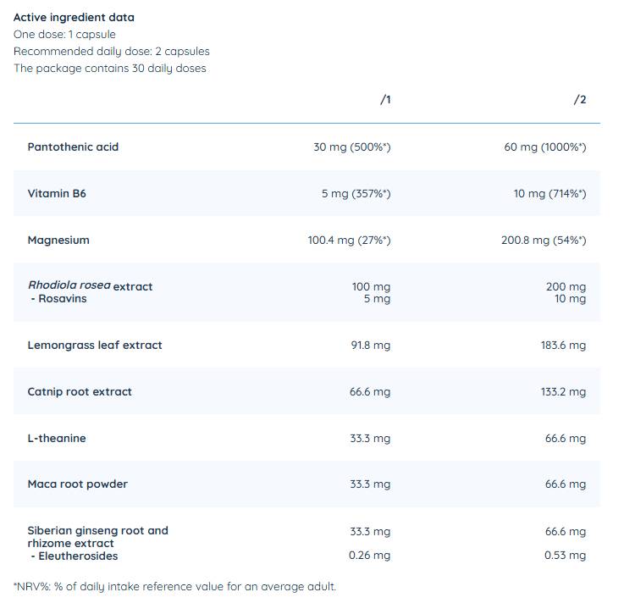Click the 0.53 mg value

pos(565,556)
